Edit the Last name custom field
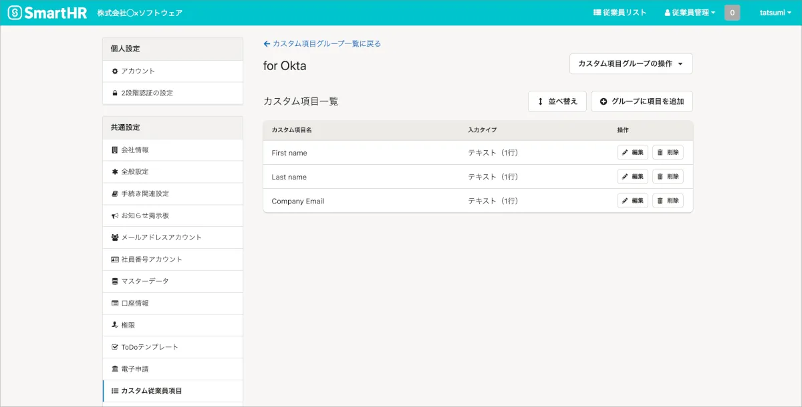This screenshot has width=802, height=407. 632,177
